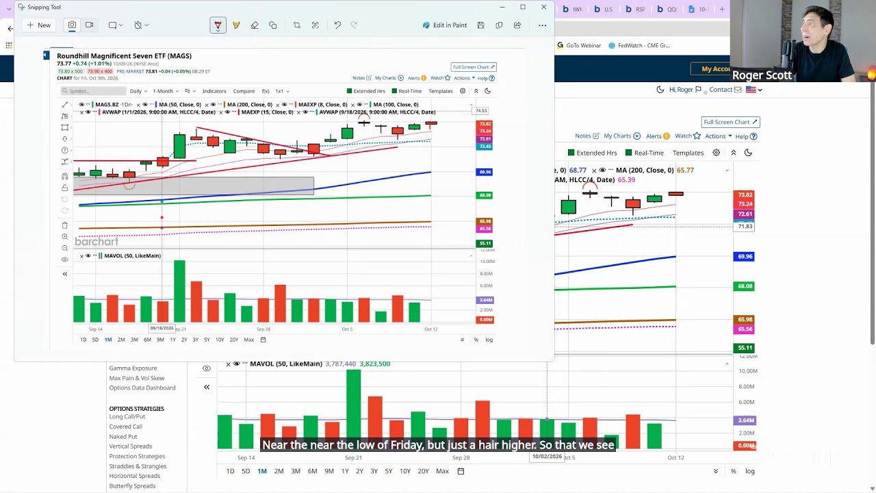The width and height of the screenshot is (876, 493).
Task: Open the snip delay timer dropdown
Action: tap(141, 25)
